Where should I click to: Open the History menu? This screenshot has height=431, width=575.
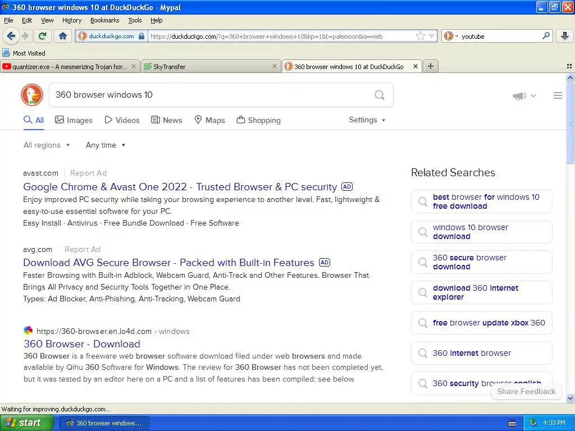pos(71,20)
